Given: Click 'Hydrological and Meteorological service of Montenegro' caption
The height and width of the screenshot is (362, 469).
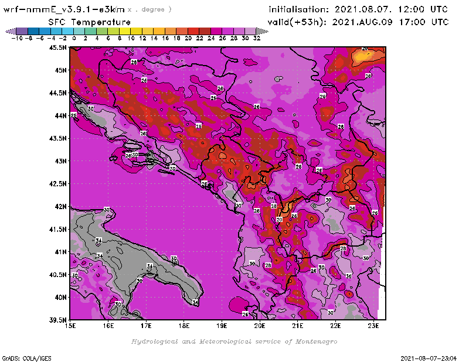Looking at the screenshot, I should [234, 341].
